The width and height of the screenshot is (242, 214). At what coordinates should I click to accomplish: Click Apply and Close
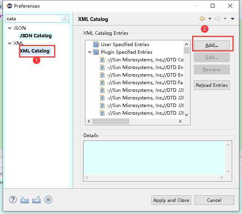pyautogui.click(x=171, y=200)
